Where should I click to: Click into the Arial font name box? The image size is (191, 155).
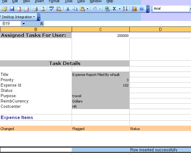171,9
